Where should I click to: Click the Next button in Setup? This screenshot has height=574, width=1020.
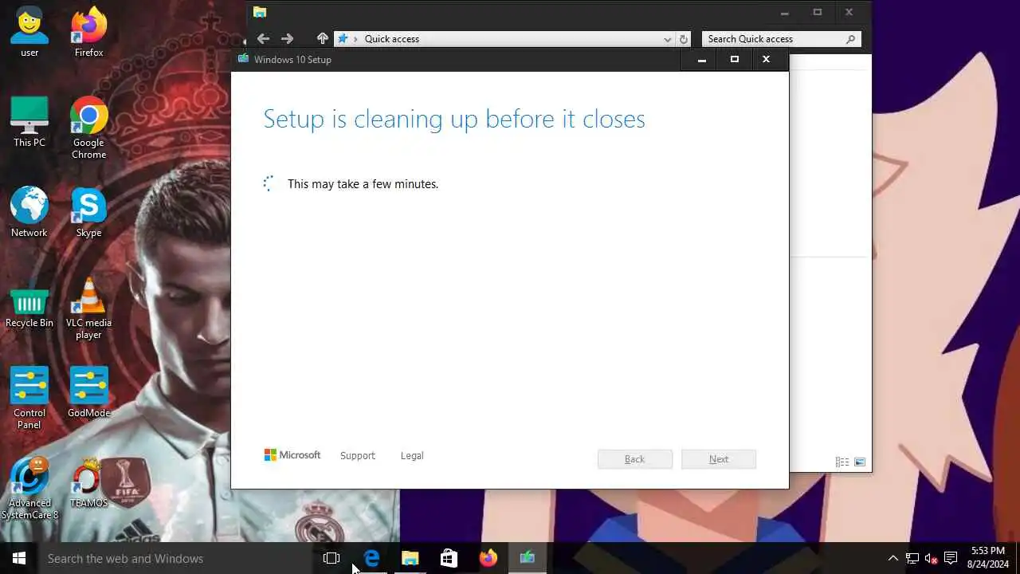pyautogui.click(x=719, y=459)
